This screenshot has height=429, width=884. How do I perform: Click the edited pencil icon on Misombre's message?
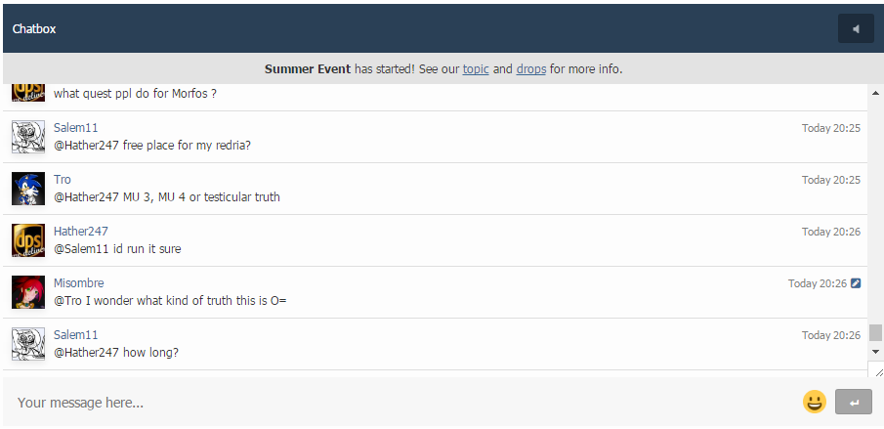pos(856,283)
